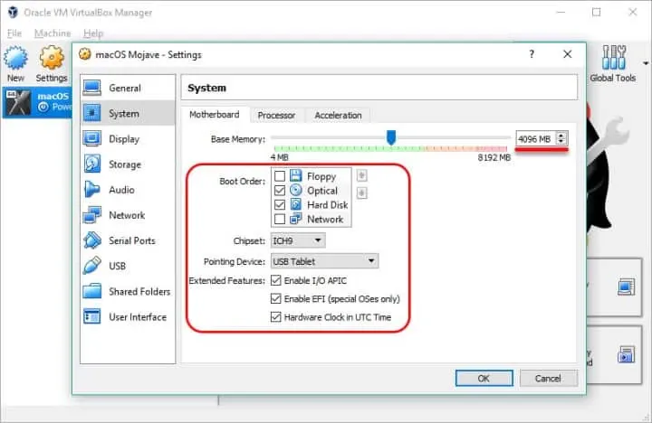Screen dimensions: 652x423
Task: Open the Storage settings category
Action: (x=128, y=164)
